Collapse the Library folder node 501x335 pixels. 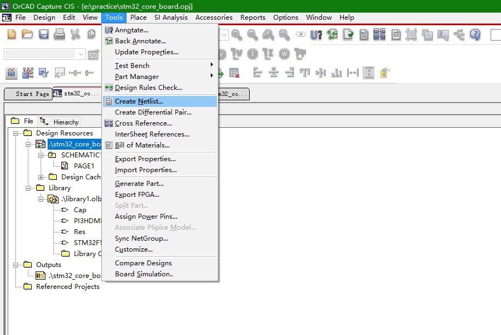pyautogui.click(x=28, y=188)
